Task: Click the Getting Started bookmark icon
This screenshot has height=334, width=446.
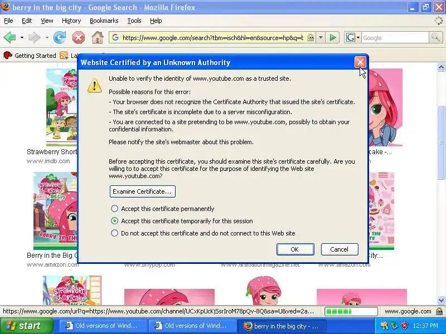Action: click(7, 55)
